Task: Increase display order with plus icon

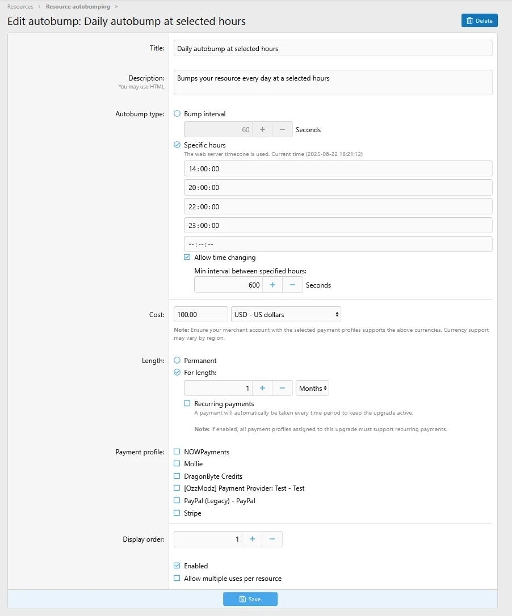Action: point(252,539)
